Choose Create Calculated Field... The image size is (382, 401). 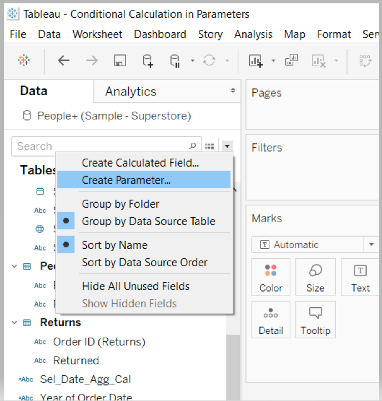point(144,163)
